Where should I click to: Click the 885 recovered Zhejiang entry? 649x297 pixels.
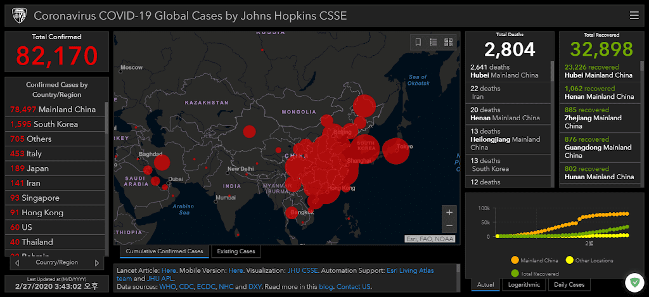tap(600, 118)
